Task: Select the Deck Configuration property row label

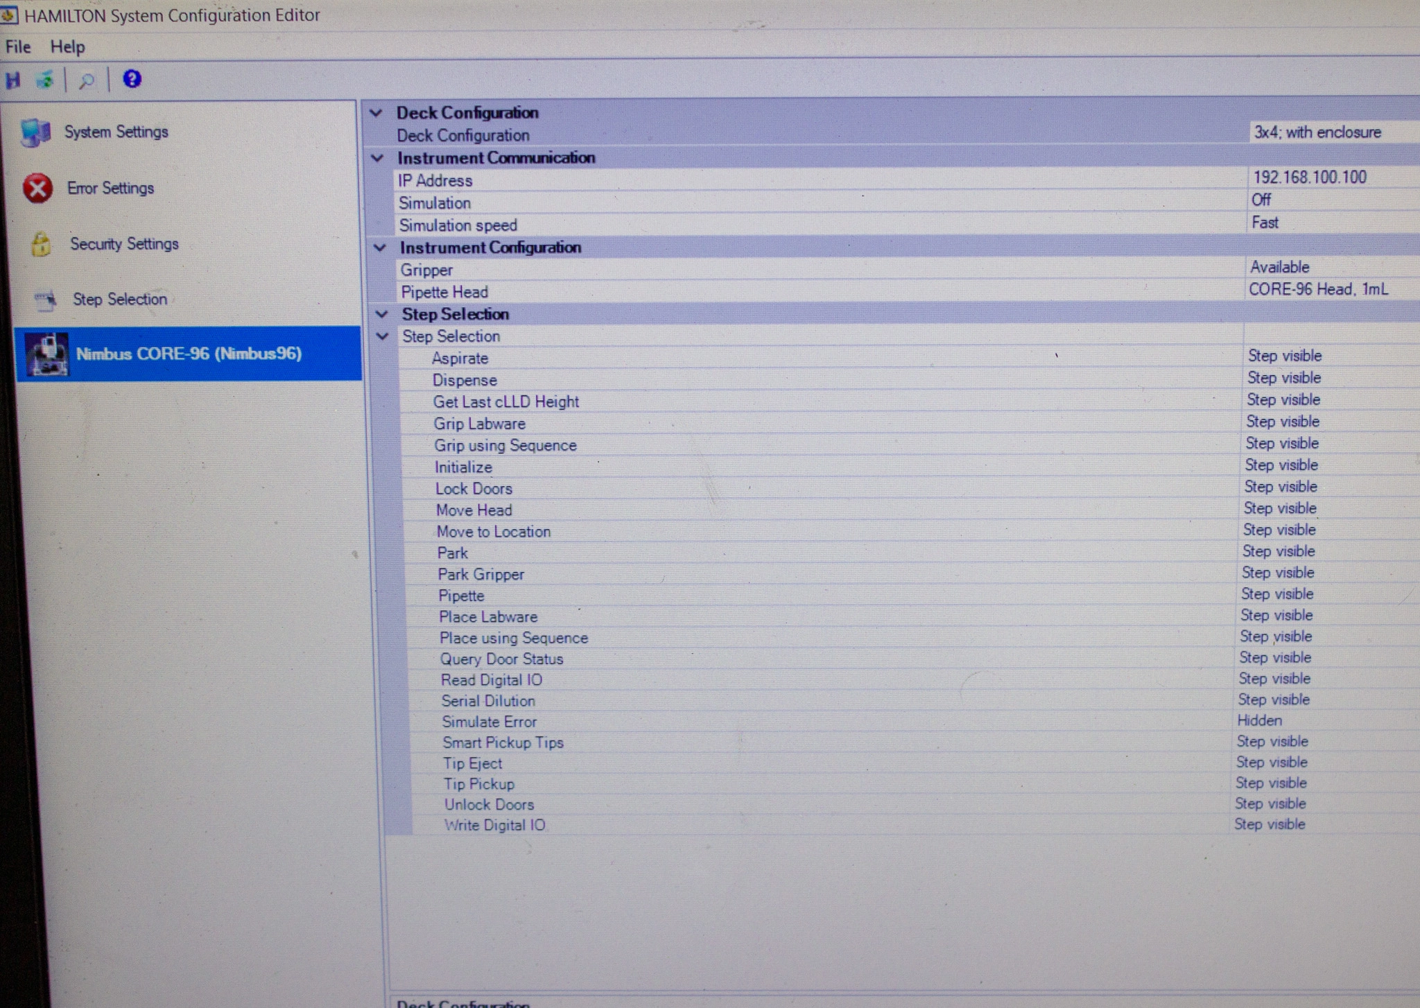Action: tap(463, 135)
